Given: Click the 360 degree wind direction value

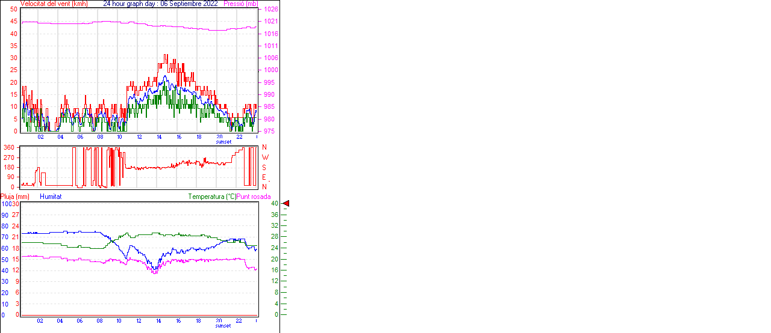Looking at the screenshot, I should (x=9, y=147).
